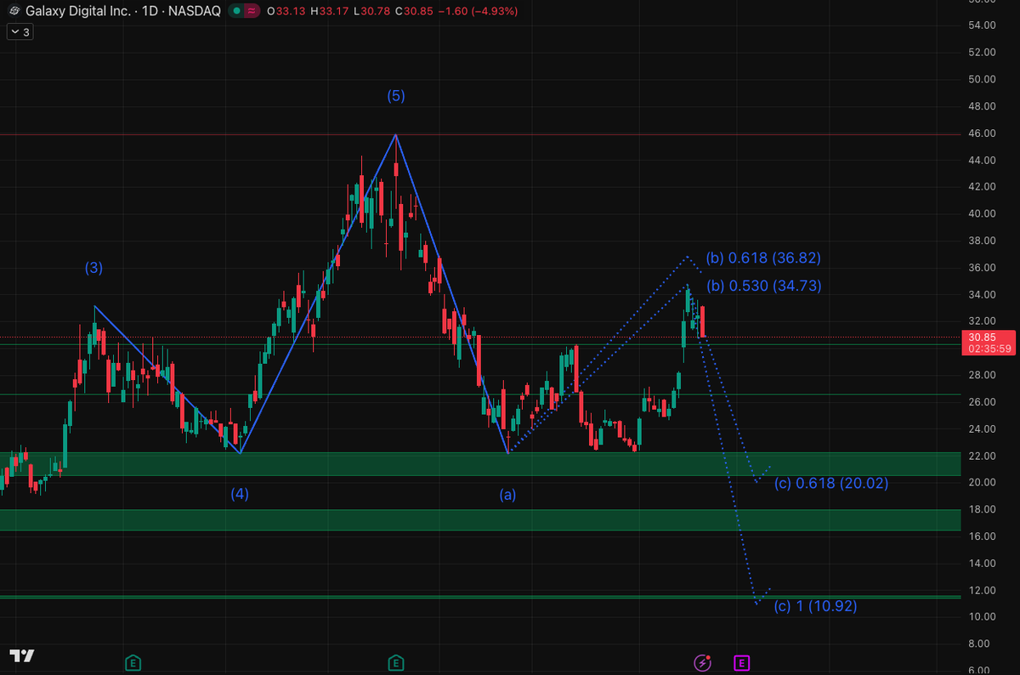The width and height of the screenshot is (1020, 675).
Task: Click the 54.00 price scale label
Action: coord(982,26)
